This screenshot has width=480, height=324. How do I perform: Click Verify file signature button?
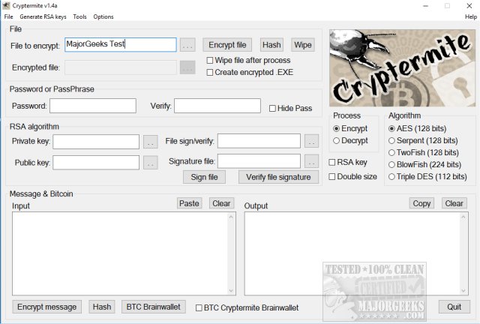[x=278, y=177]
